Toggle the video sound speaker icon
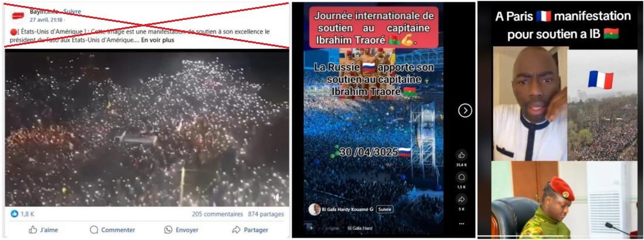The image size is (644, 240). click(x=278, y=198)
